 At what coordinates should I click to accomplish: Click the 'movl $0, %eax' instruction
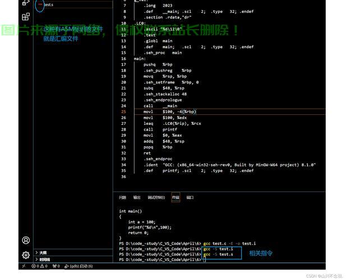pyautogui.click(x=163, y=136)
